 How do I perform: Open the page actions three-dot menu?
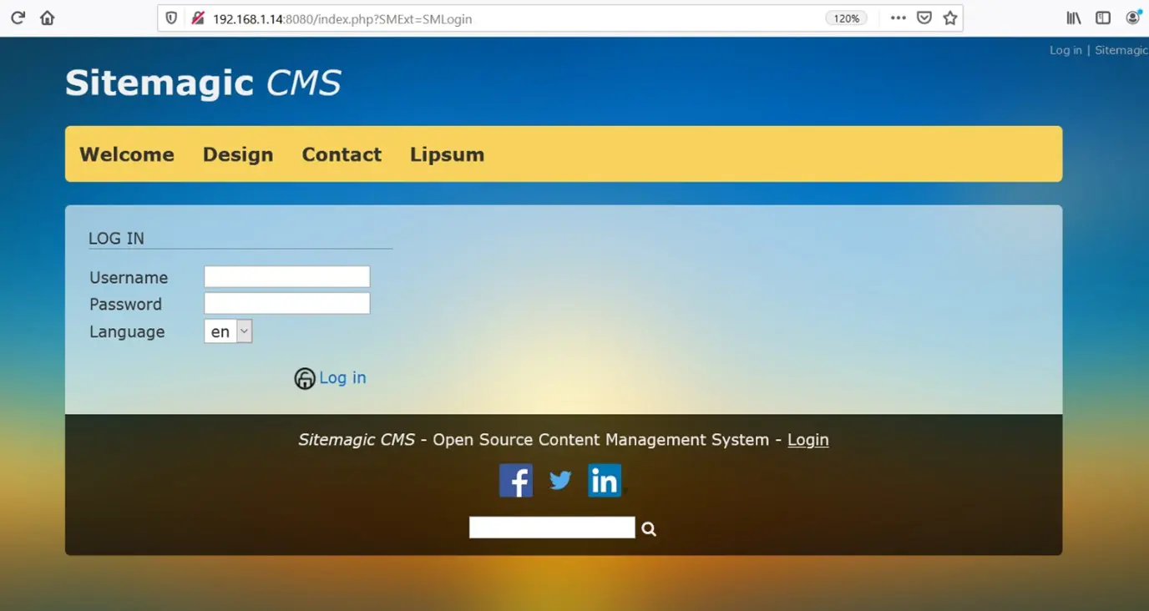(898, 18)
